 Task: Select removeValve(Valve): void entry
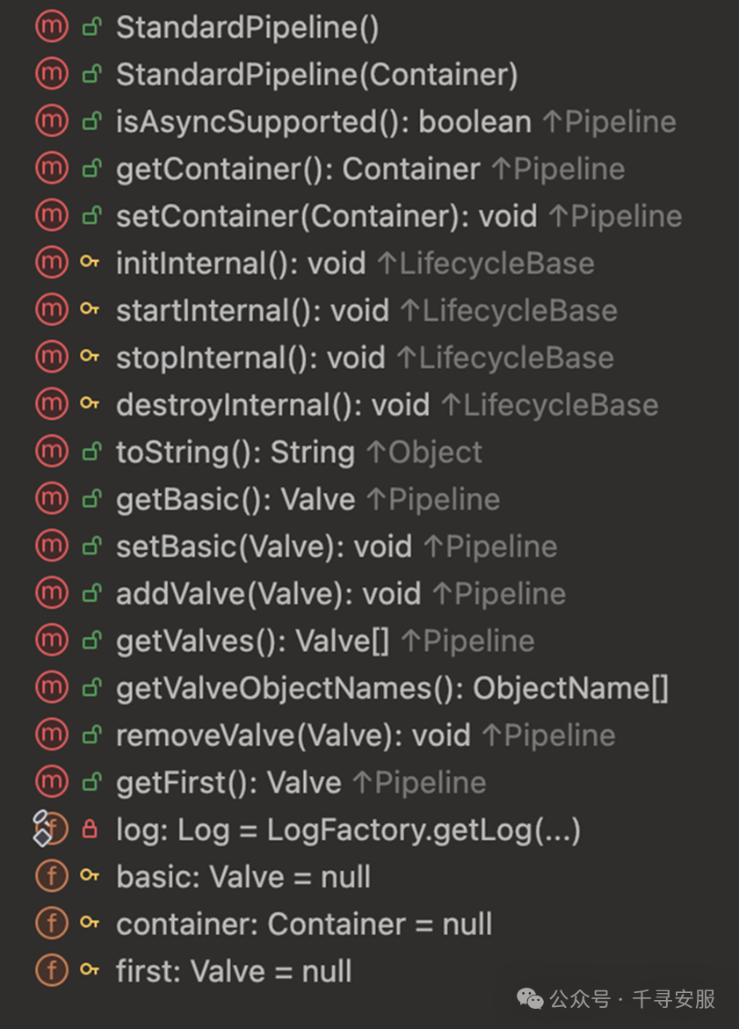pos(293,735)
